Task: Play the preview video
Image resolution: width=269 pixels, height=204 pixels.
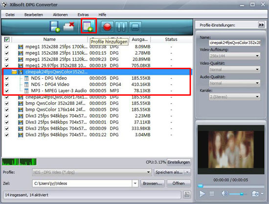Action: [x=202, y=194]
